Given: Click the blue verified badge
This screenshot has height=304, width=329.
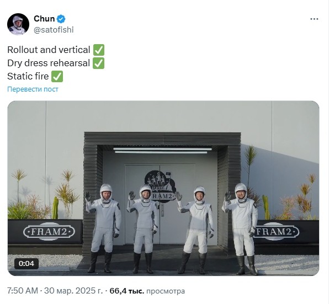Looking at the screenshot, I should coord(61,19).
